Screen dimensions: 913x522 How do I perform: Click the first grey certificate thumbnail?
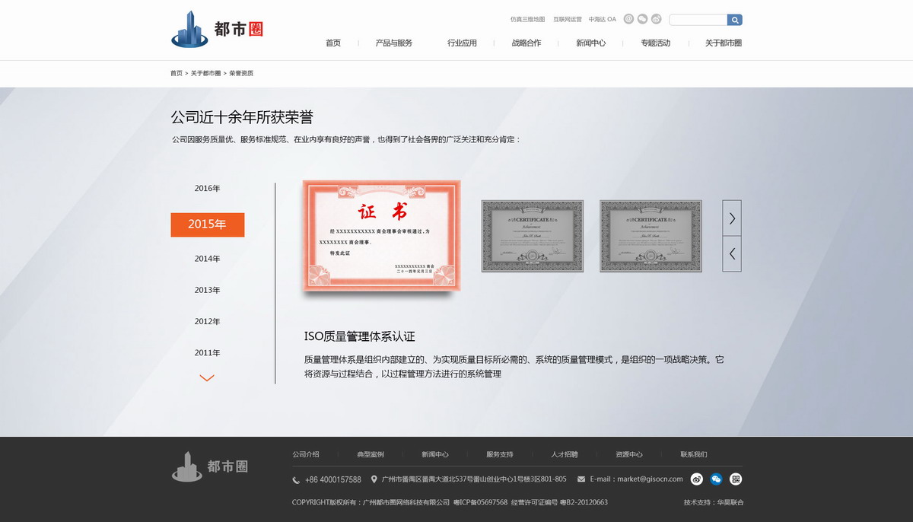point(532,236)
